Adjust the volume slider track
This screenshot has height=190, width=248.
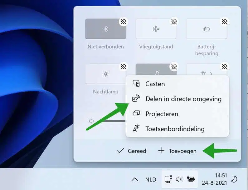click(113, 121)
